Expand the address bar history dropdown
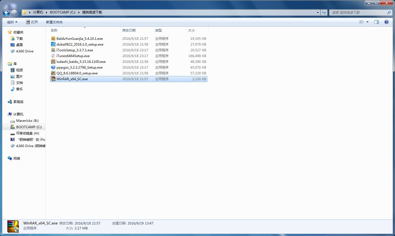The image size is (395, 236). pos(318,12)
